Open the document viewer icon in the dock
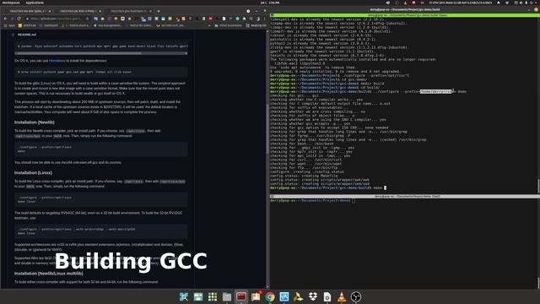This screenshot has width=540, height=304. 327,296
